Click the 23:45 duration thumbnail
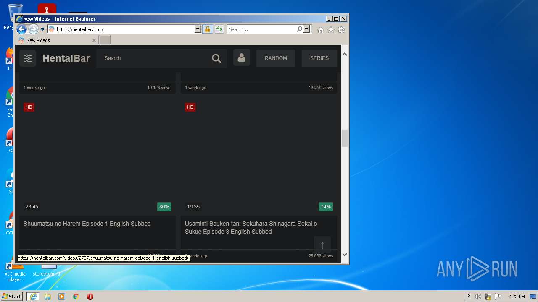 (x=98, y=157)
